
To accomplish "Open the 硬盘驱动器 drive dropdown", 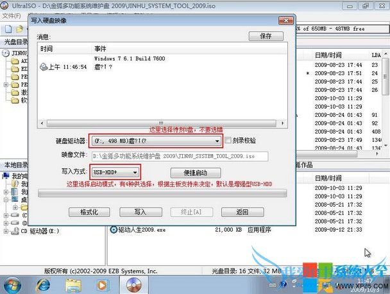I will point(157,141).
